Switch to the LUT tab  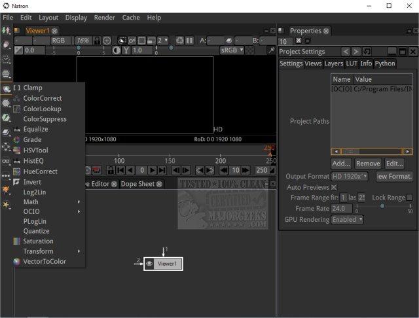pos(352,63)
